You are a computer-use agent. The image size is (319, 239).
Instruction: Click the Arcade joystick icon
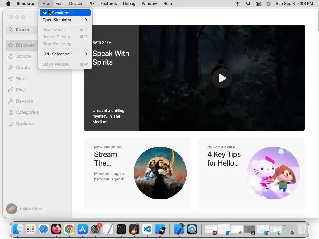tap(11, 56)
